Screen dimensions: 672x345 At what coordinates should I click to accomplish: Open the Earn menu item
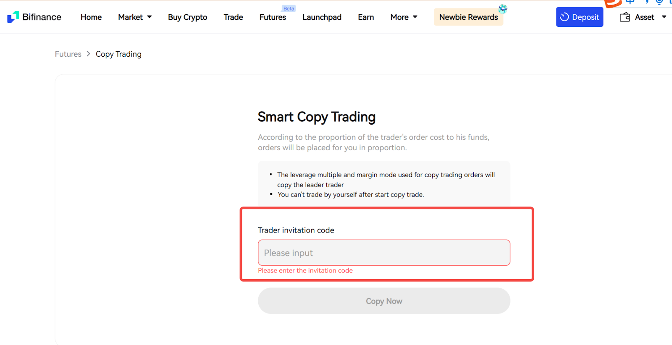point(366,17)
